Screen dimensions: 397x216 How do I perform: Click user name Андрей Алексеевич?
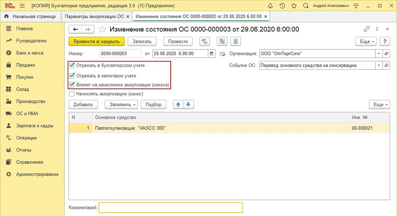(x=331, y=6)
